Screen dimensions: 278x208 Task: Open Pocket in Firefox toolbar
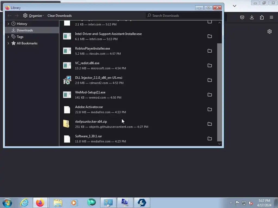pos(242,17)
